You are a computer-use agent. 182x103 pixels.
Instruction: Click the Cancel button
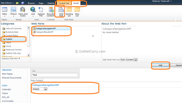click(x=176, y=65)
